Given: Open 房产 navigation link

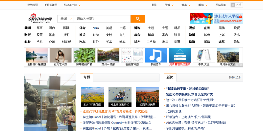Looking at the screenshot, I should [137, 42].
